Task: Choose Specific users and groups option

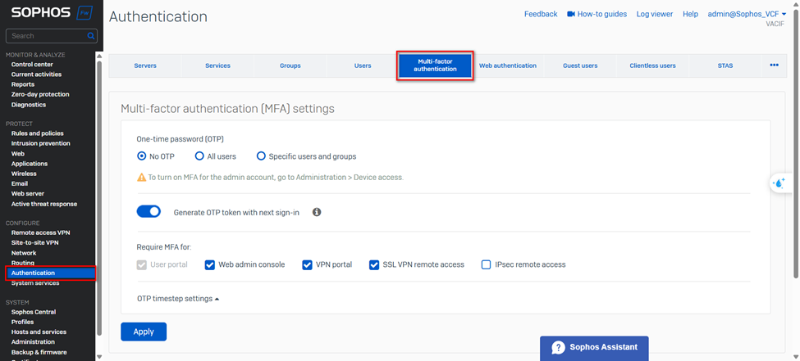Action: pyautogui.click(x=262, y=156)
